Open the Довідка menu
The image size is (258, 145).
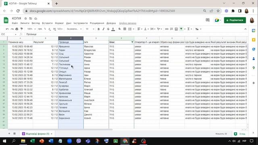pos(111,23)
